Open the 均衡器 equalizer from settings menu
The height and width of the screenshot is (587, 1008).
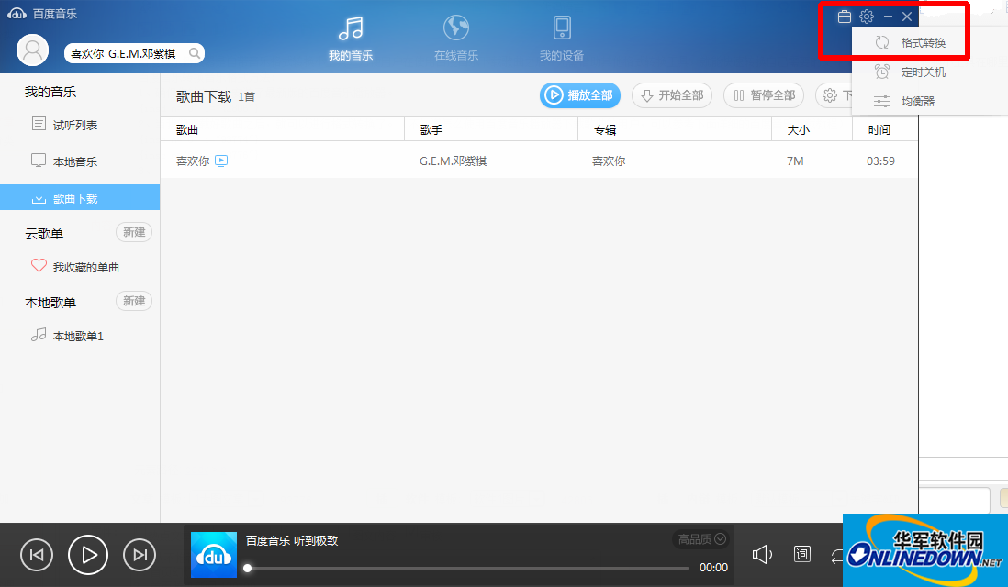click(921, 100)
